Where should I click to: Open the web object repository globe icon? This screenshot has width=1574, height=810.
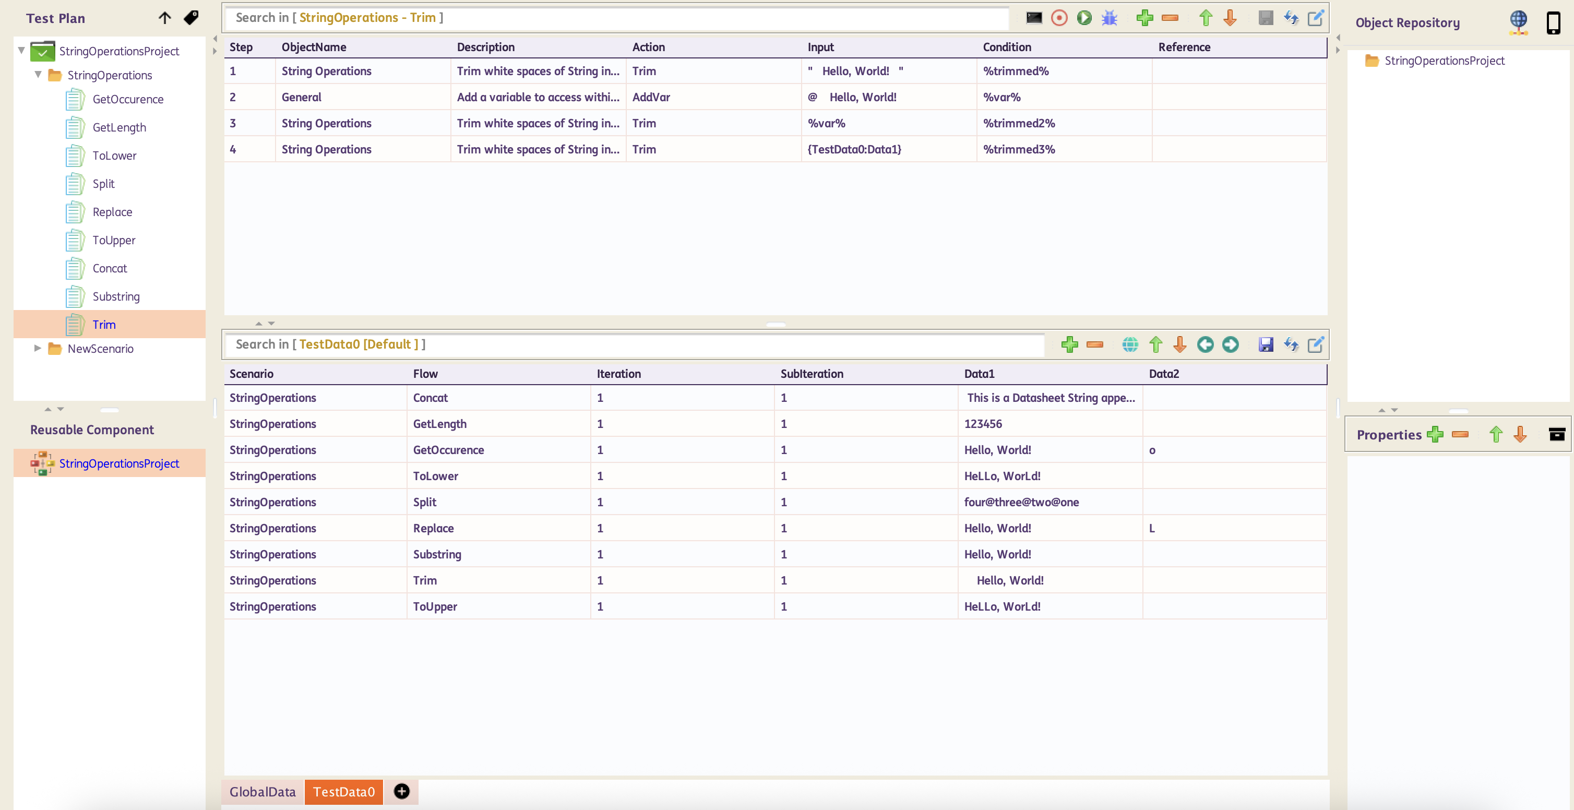click(1518, 22)
